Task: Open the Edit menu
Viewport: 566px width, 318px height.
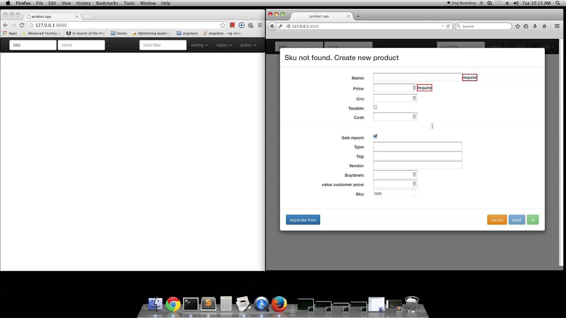Action: (52, 3)
